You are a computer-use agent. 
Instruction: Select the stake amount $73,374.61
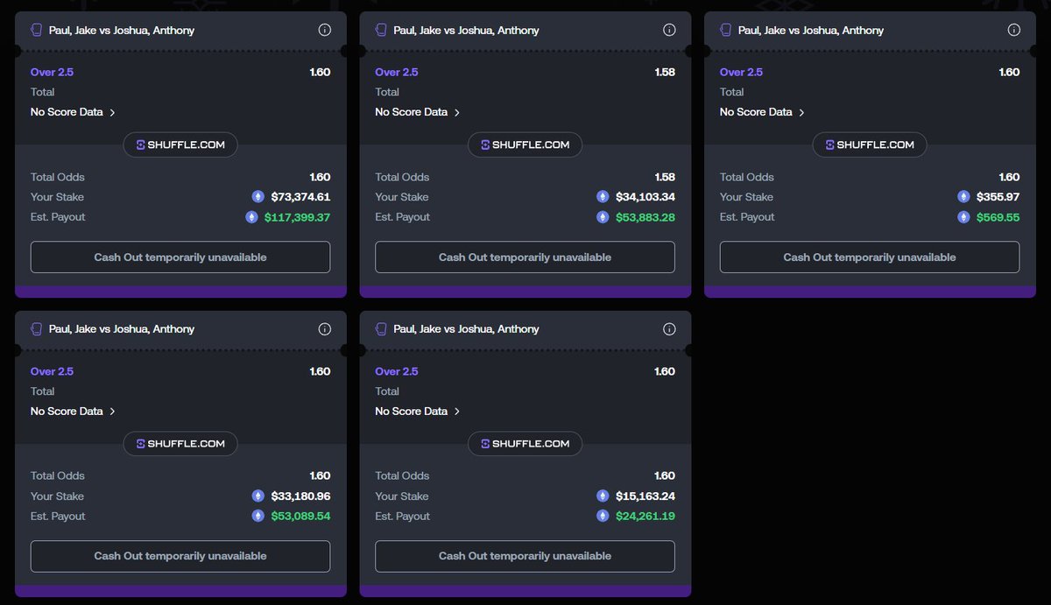point(300,197)
